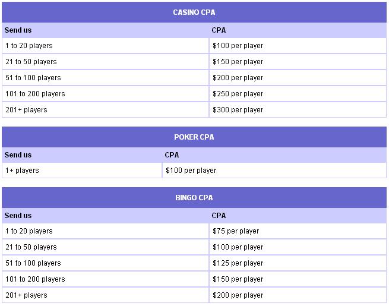The height and width of the screenshot is (306, 389).
Task: Select Bingo '$75 per player' cell
Action: [x=298, y=231]
